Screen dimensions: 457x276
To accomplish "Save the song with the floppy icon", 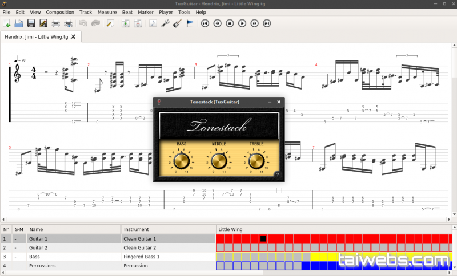I will (x=31, y=23).
